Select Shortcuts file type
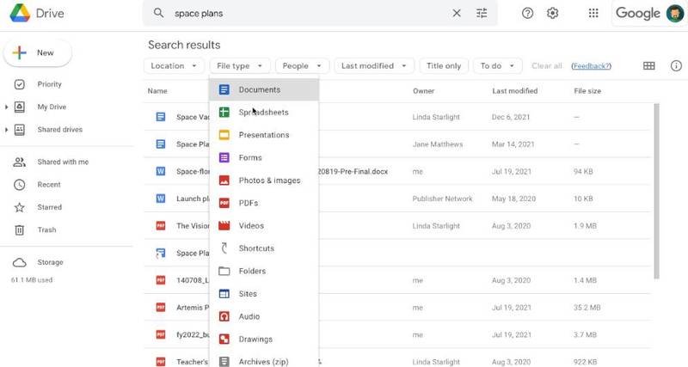Image resolution: width=688 pixels, height=367 pixels. pyautogui.click(x=264, y=248)
